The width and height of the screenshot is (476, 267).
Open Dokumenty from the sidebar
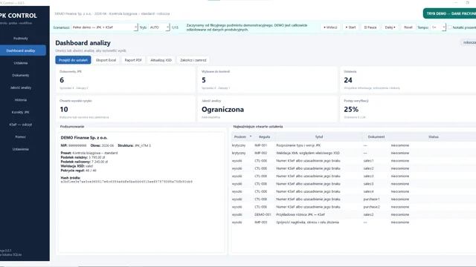coord(21,75)
